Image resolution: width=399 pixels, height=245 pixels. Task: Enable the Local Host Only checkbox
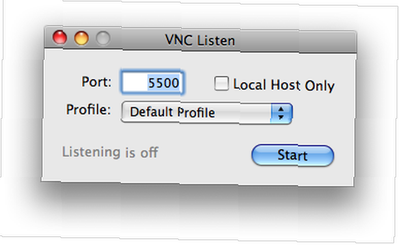221,83
